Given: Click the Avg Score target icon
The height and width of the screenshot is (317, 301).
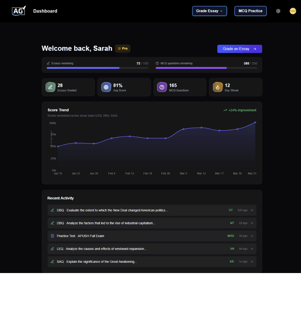Looking at the screenshot, I should (x=106, y=87).
